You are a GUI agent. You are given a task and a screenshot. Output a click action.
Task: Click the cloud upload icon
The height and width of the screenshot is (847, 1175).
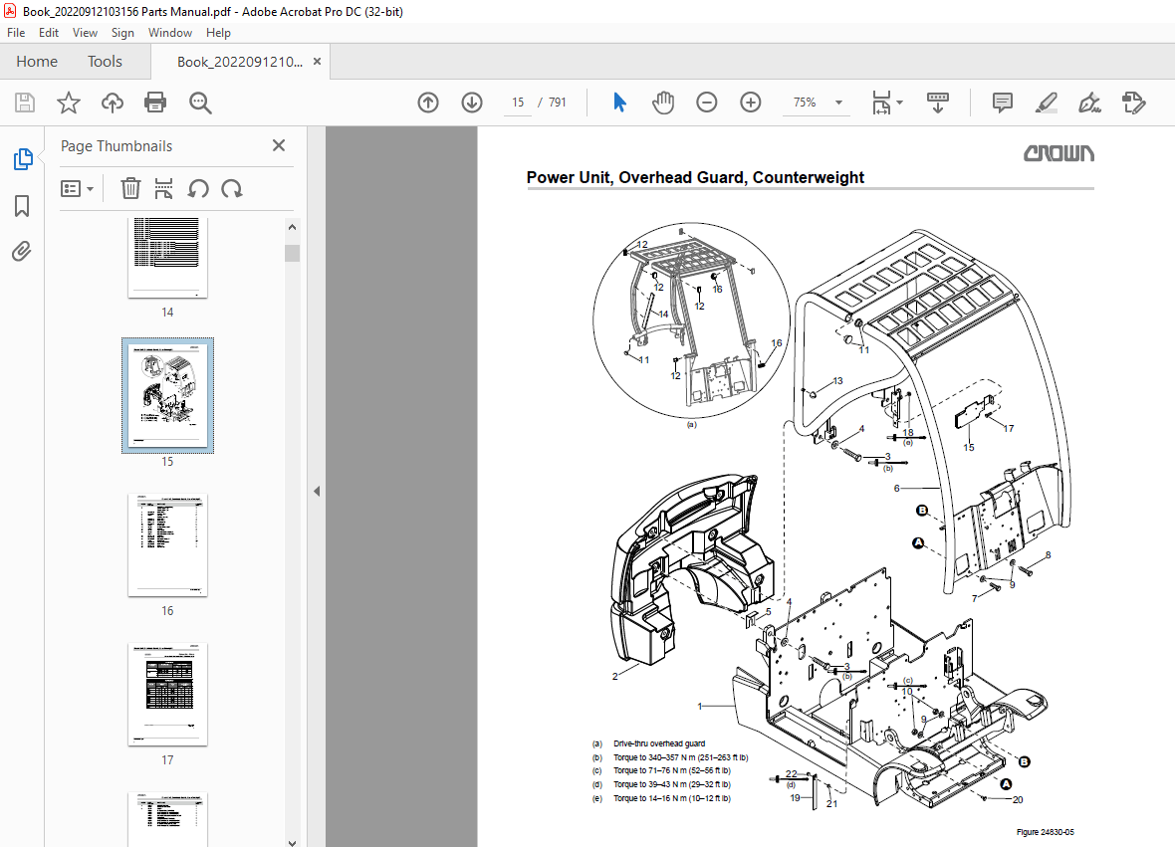coord(113,103)
